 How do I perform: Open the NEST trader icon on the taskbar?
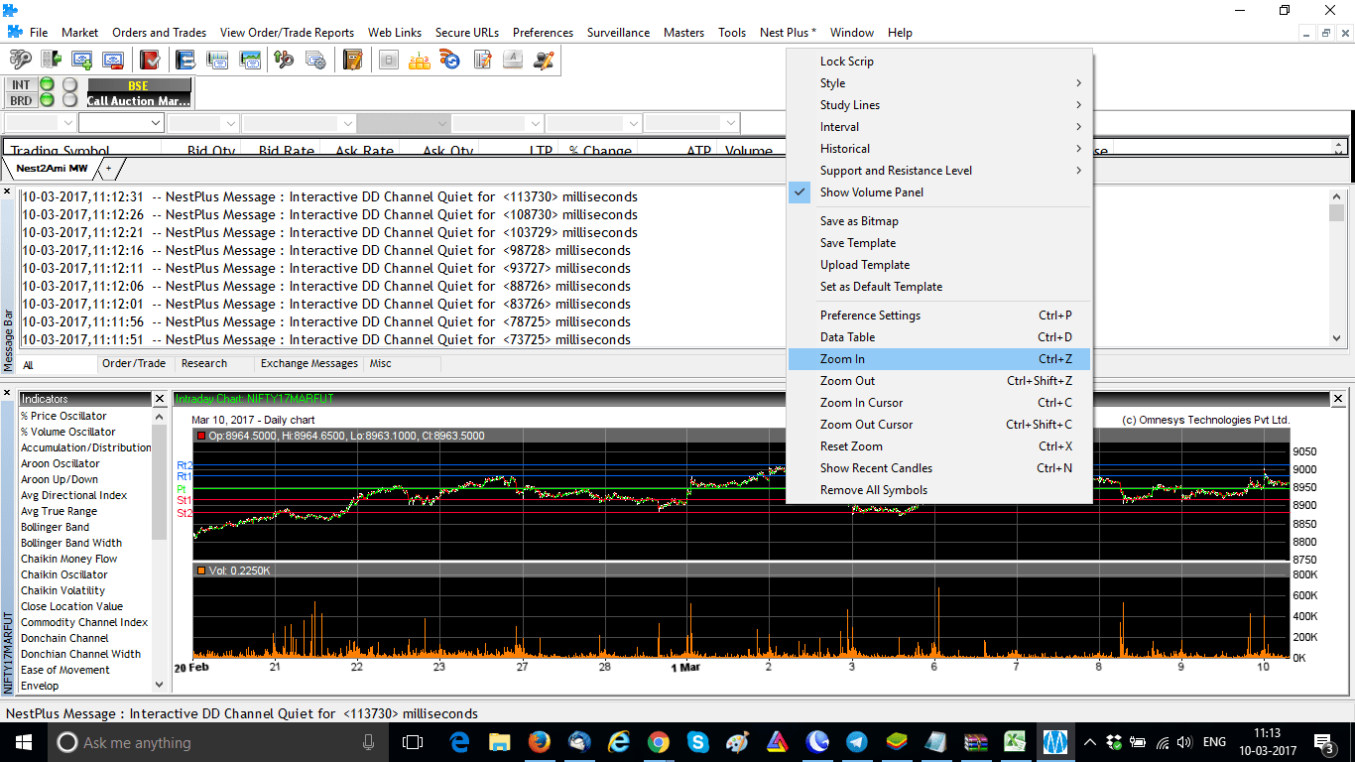click(1054, 742)
